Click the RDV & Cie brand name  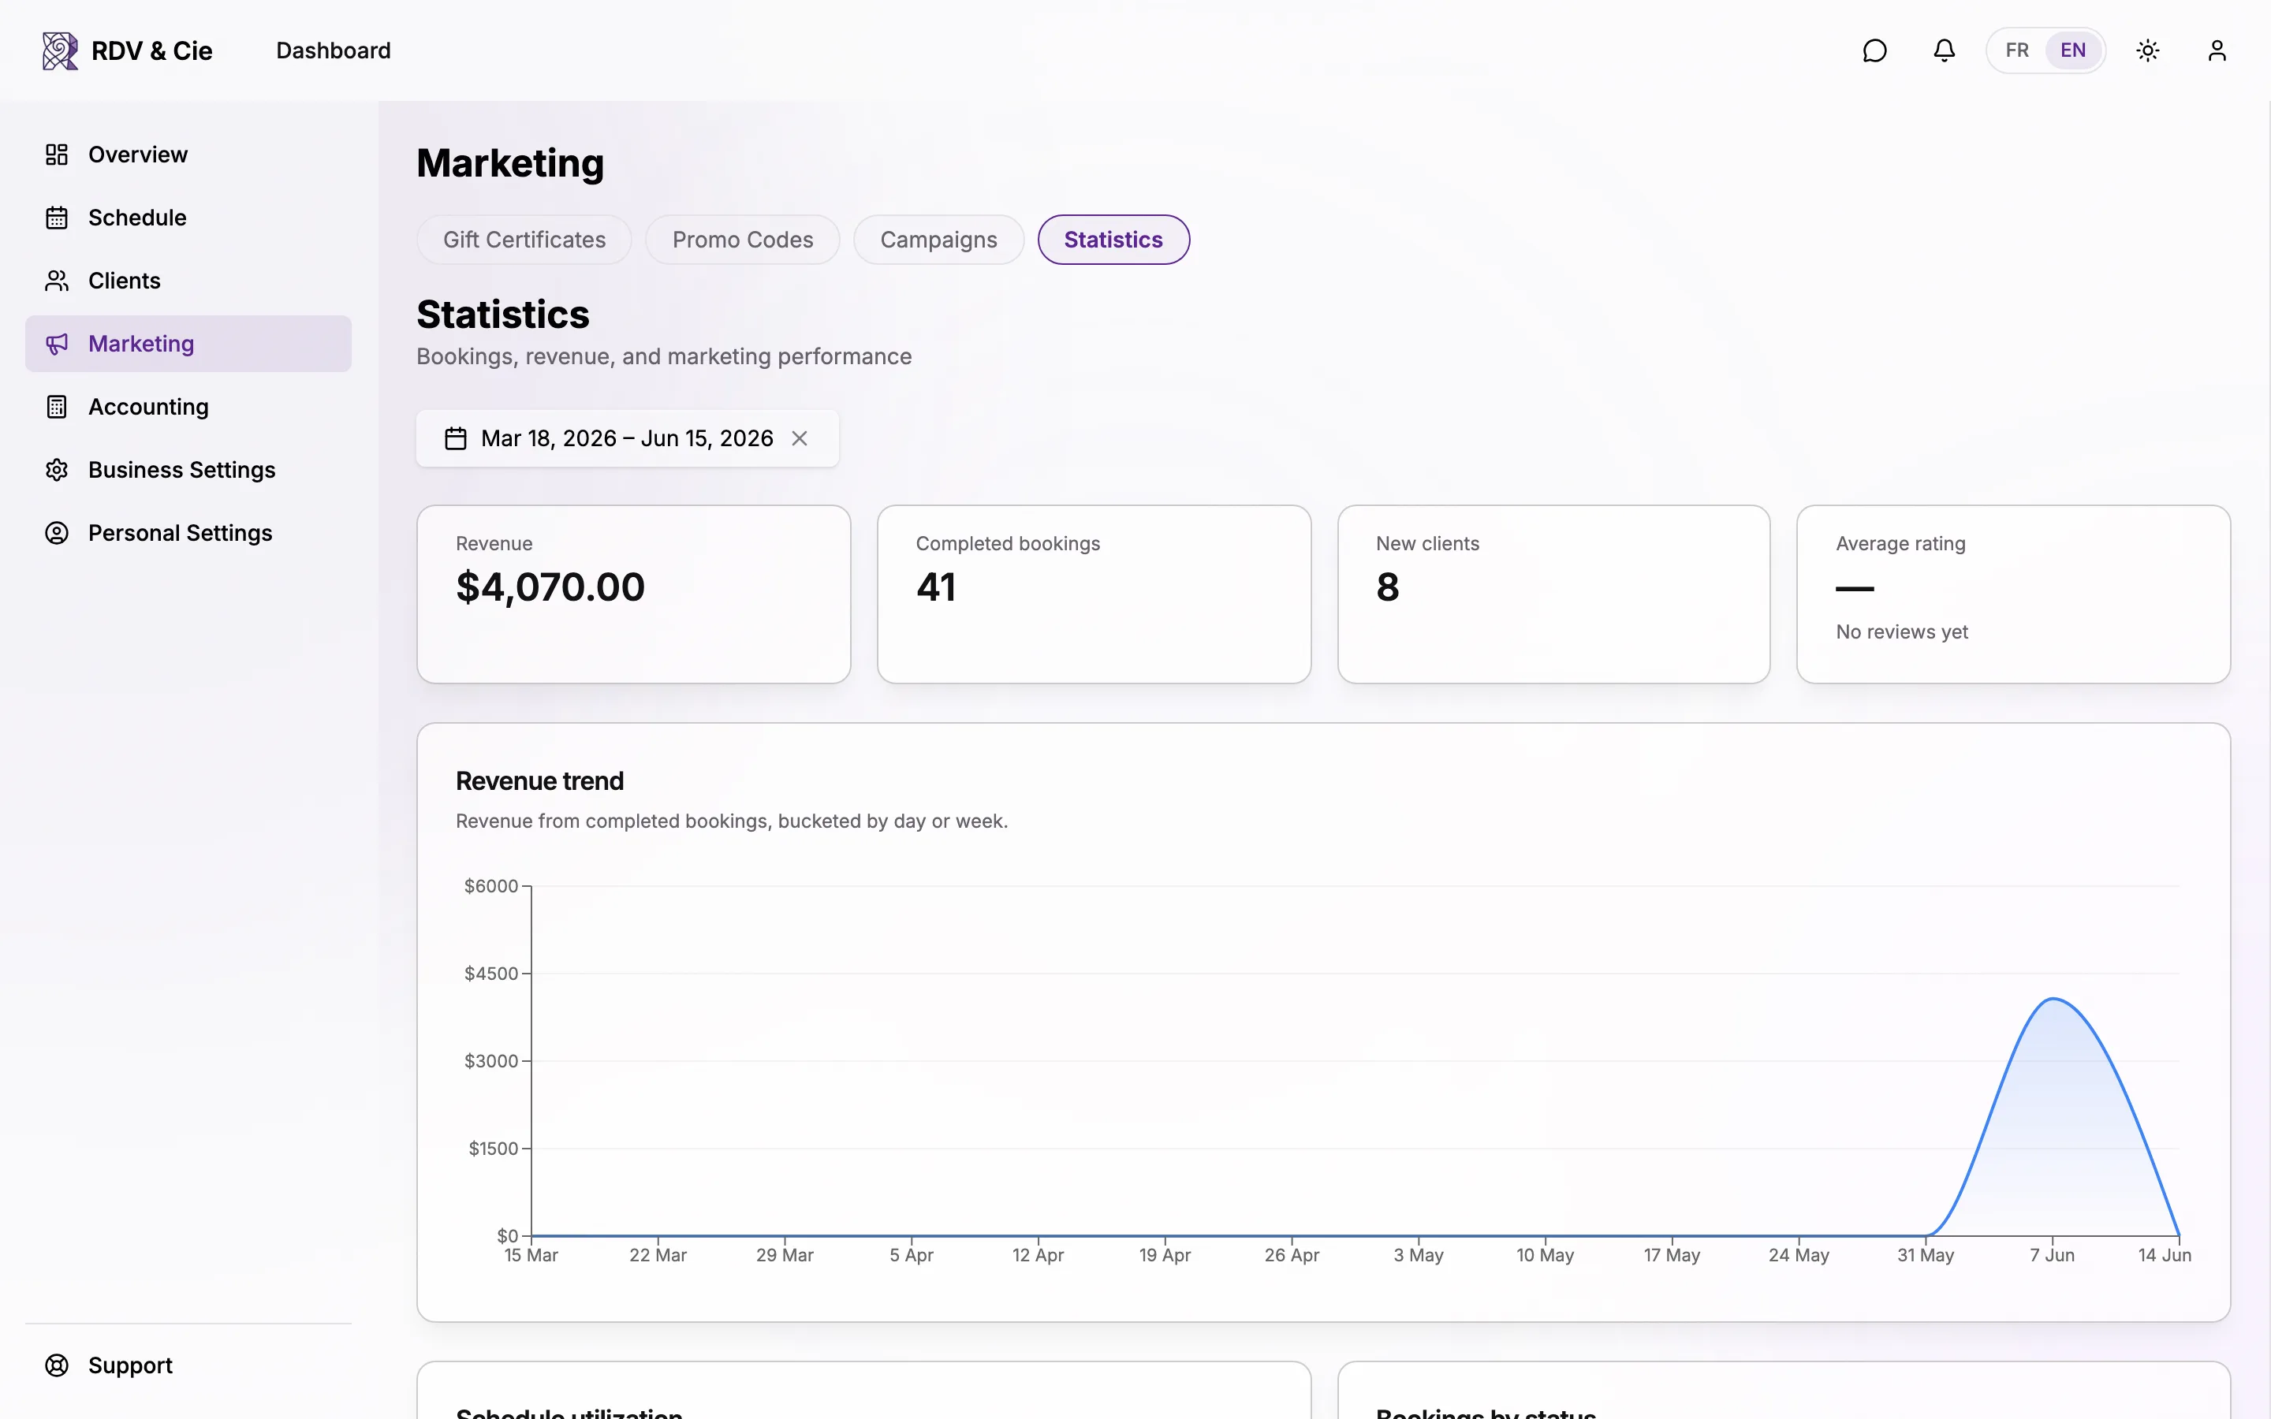pos(152,50)
